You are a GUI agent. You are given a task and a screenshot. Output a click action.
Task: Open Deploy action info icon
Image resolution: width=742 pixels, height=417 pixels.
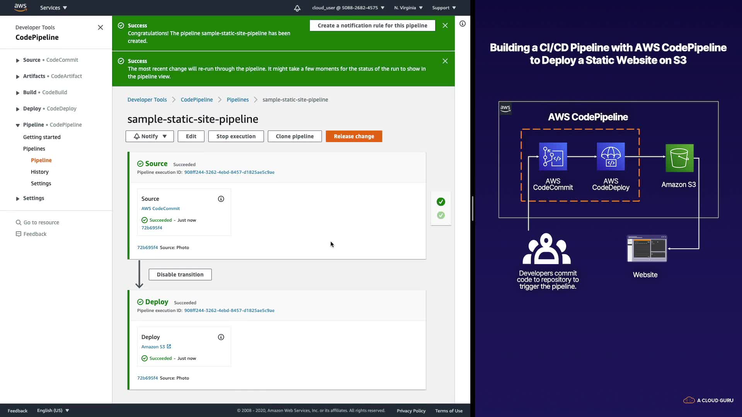pos(221,337)
